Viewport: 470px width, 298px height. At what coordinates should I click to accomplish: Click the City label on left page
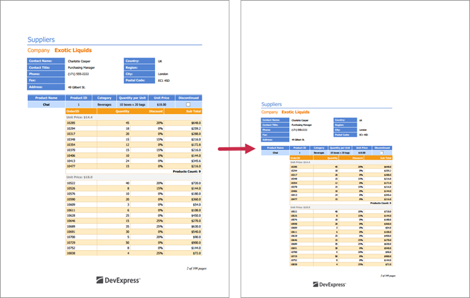[139, 74]
